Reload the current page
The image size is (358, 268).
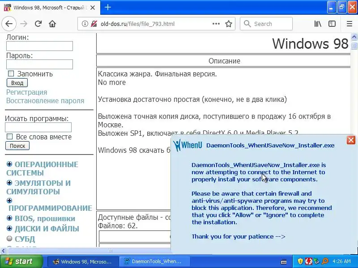38,24
